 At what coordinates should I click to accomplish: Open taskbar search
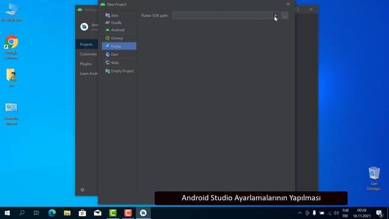[x=22, y=213]
